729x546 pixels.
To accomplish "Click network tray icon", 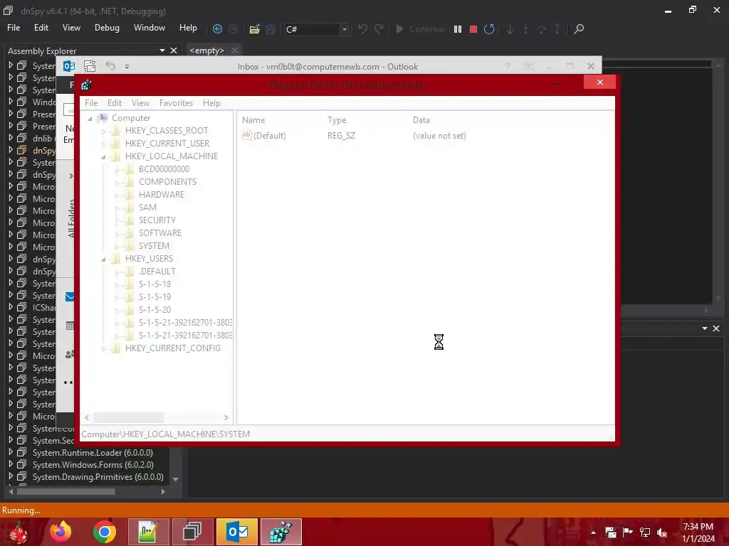I will click(645, 532).
